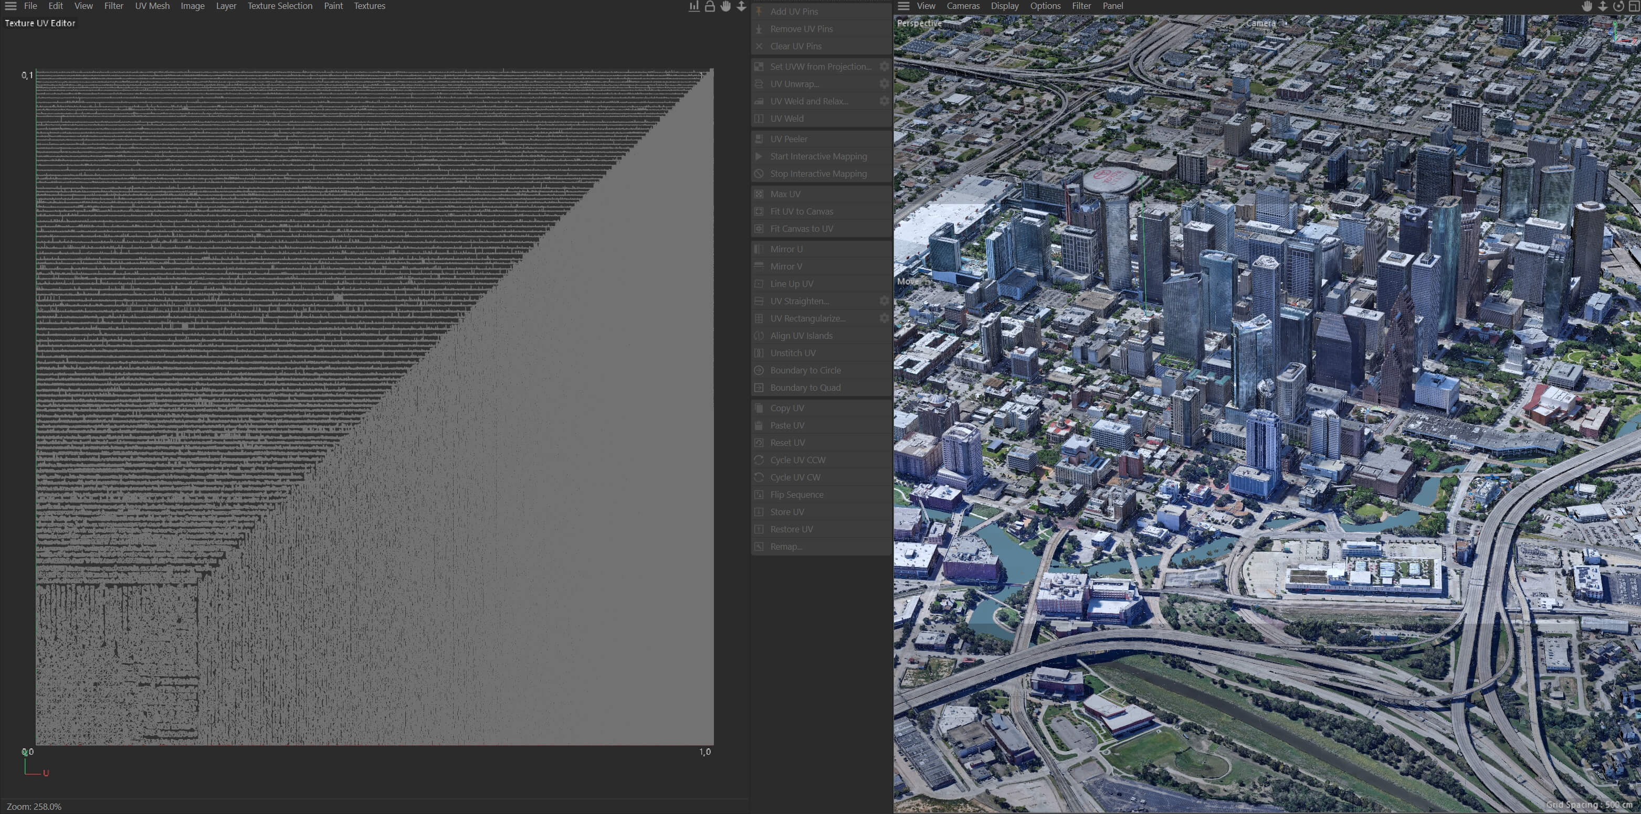The width and height of the screenshot is (1641, 814).
Task: Click the Remap... command
Action: click(821, 546)
